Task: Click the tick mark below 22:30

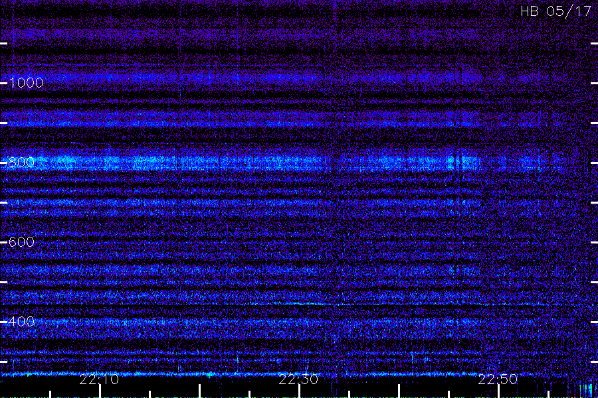Action: [x=300, y=391]
